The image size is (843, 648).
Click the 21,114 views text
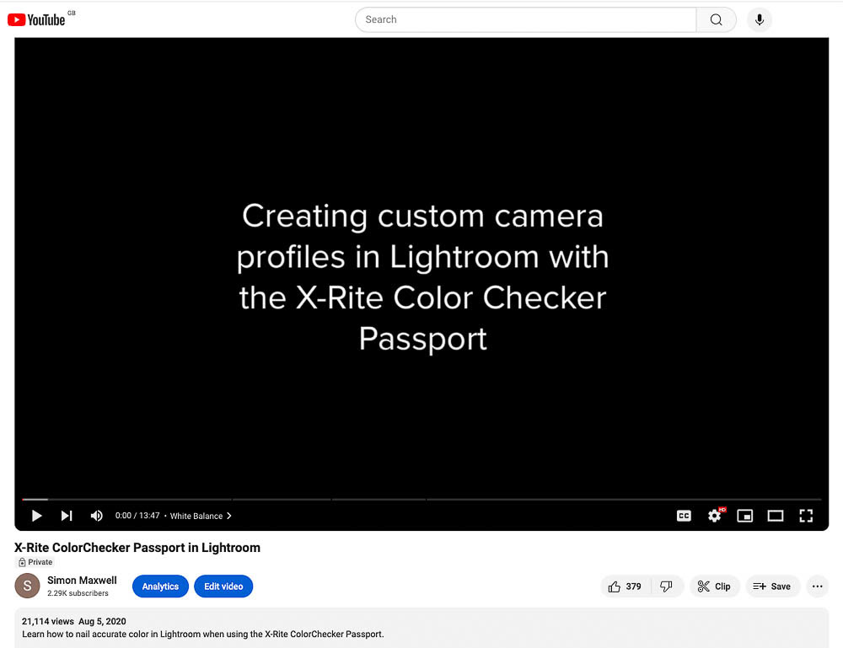[48, 621]
